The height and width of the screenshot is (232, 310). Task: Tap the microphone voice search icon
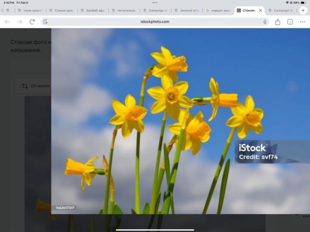coord(265,22)
